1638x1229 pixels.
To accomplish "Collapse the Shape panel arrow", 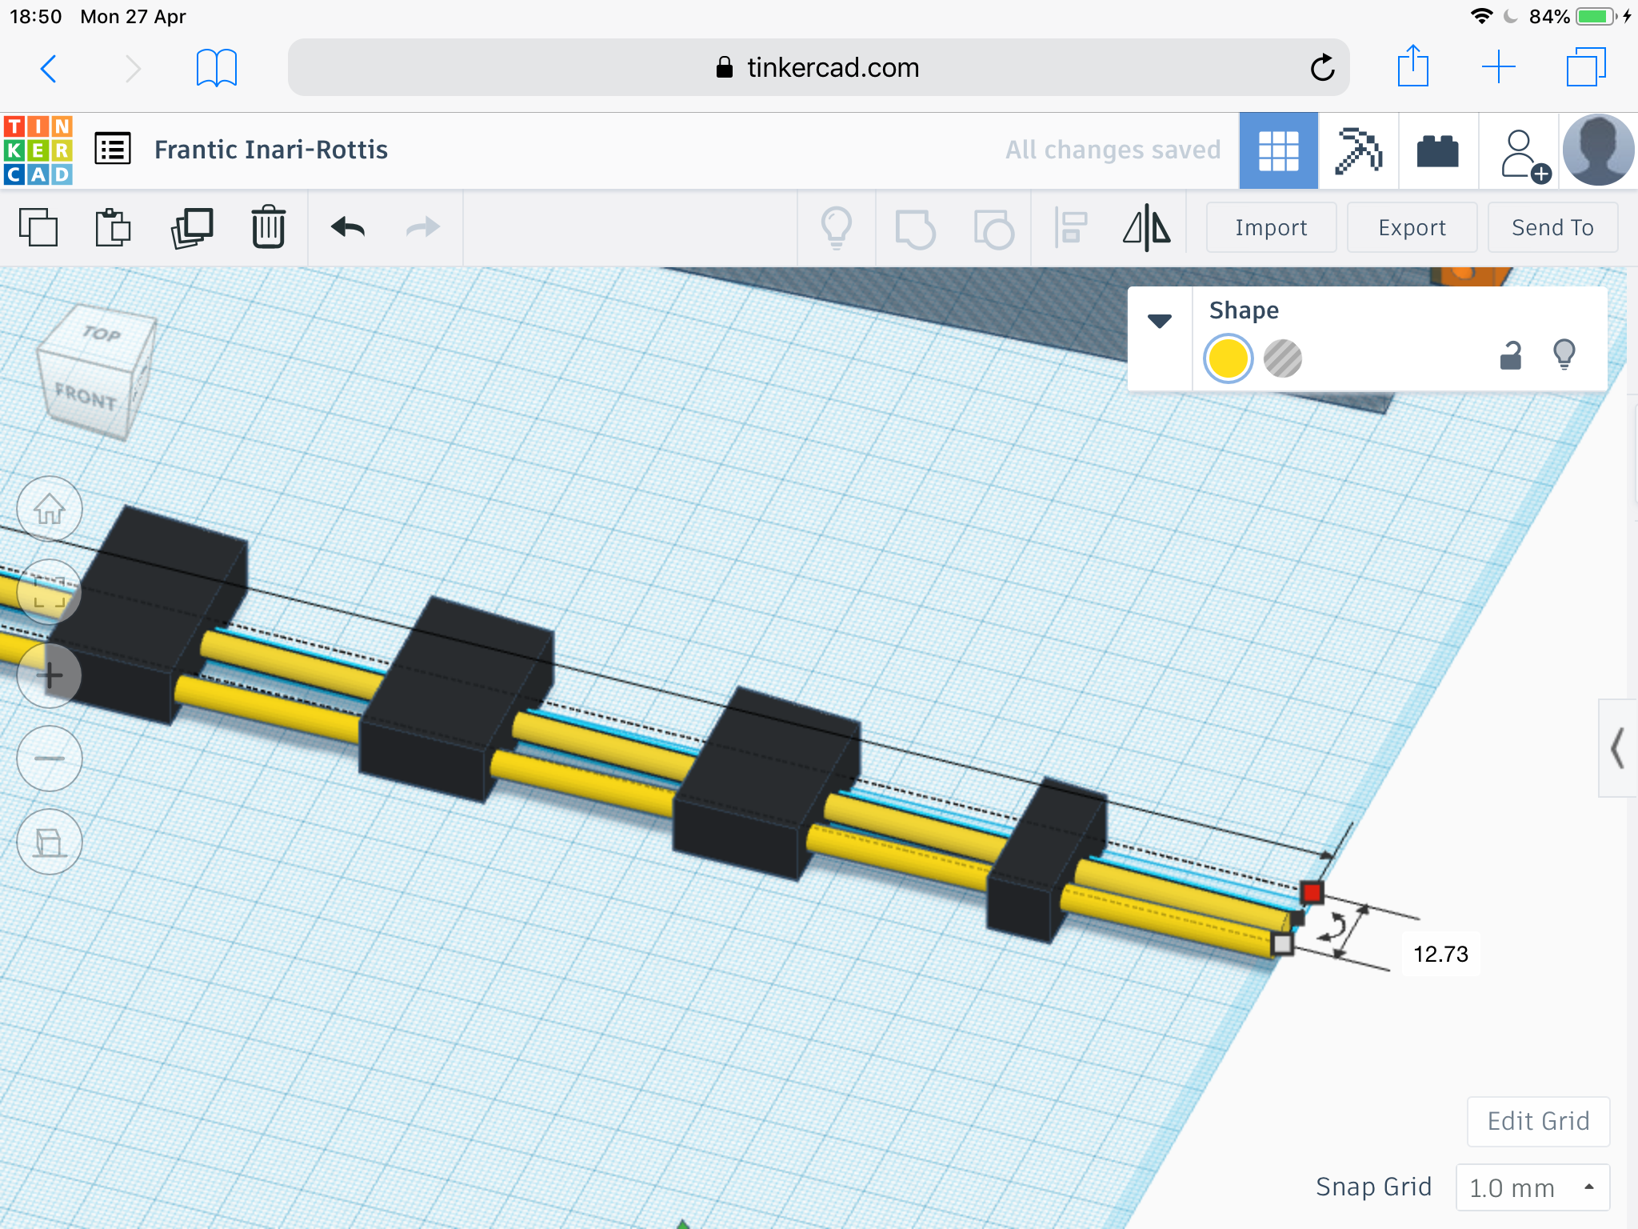I will (1160, 322).
